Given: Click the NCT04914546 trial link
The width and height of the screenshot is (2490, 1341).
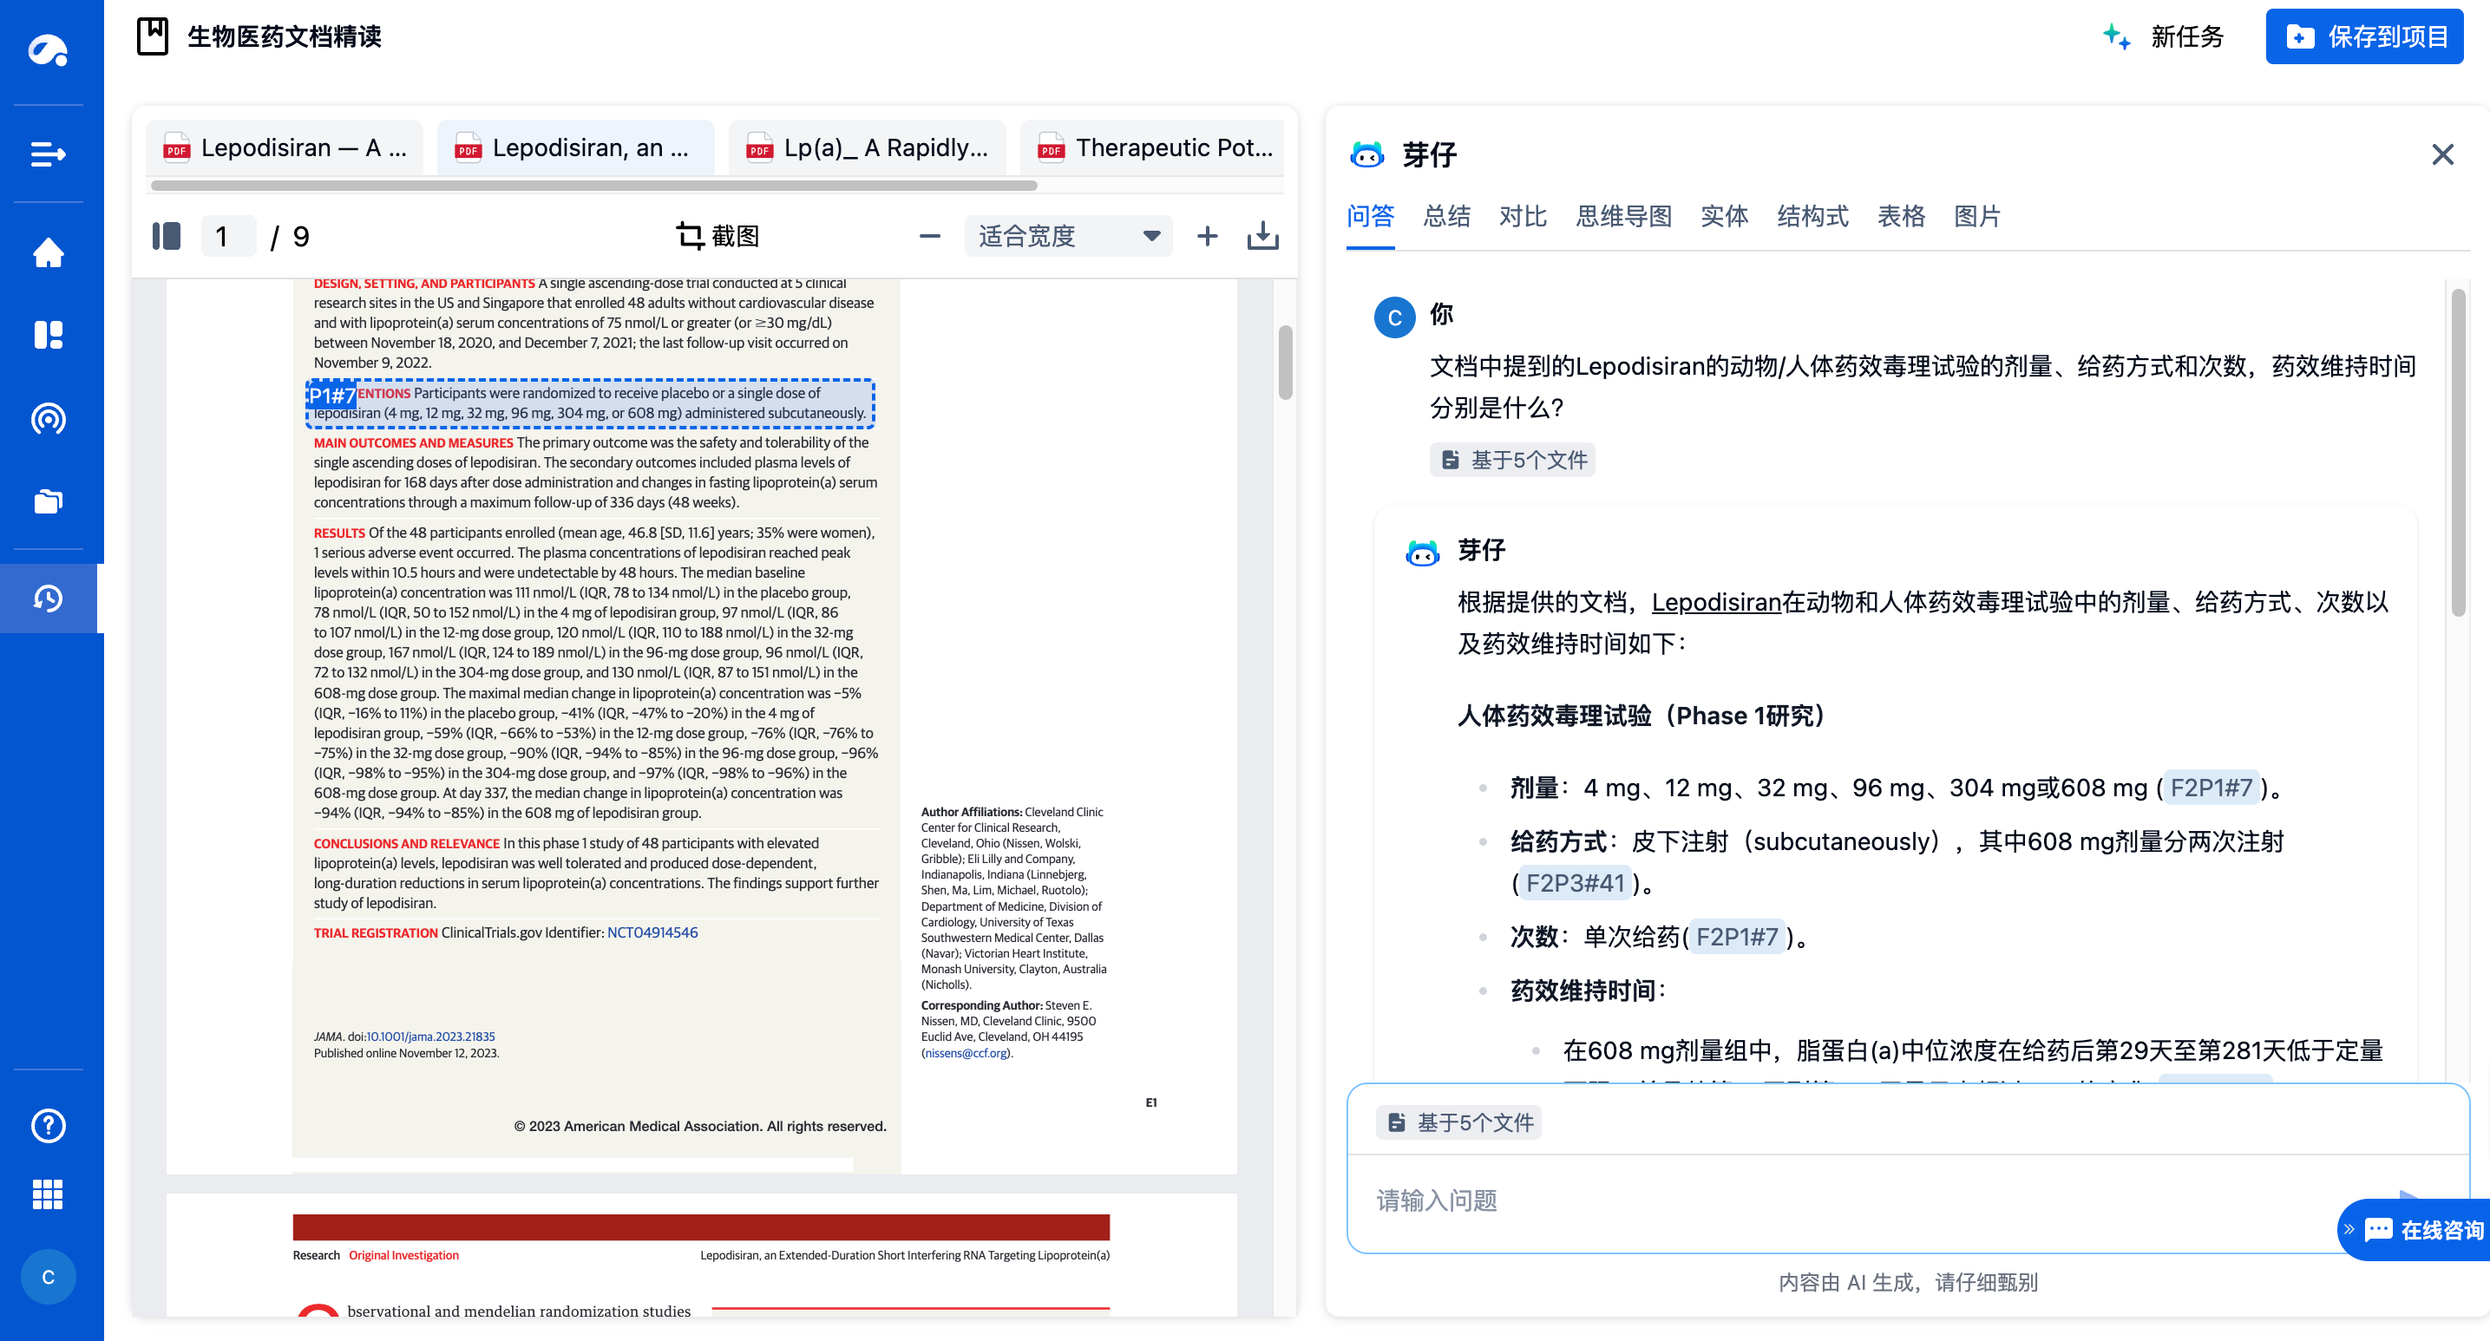Looking at the screenshot, I should 652,932.
